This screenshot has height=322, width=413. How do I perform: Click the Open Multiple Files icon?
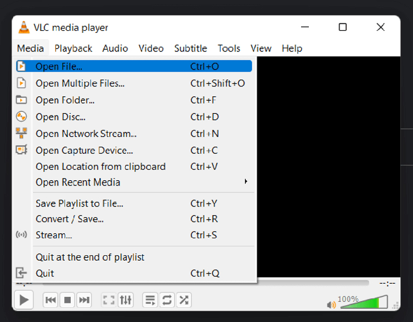click(21, 83)
